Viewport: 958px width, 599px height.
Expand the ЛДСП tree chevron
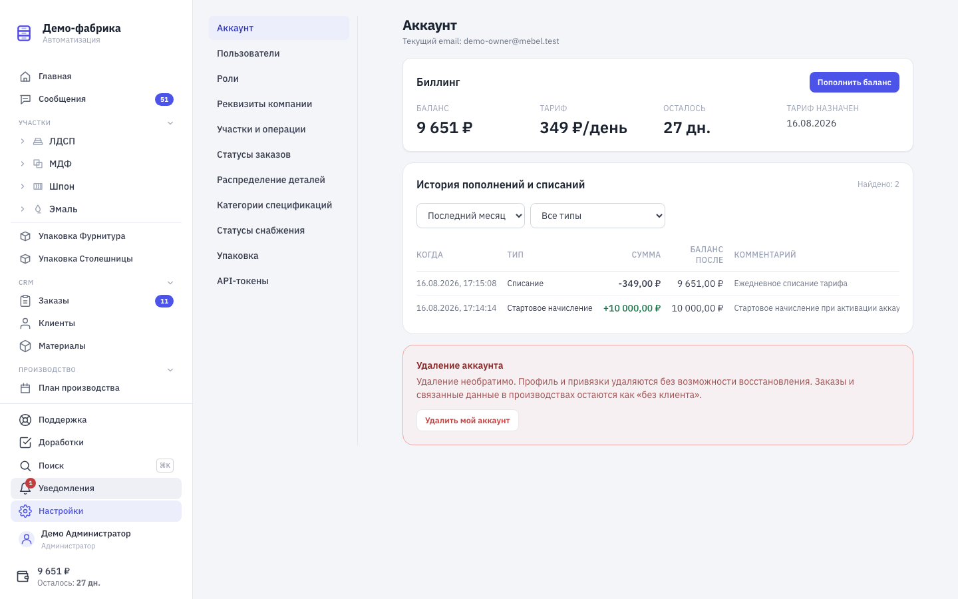(23, 141)
